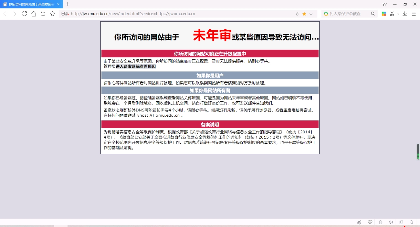Click the 备案说明 section header
Image resolution: width=420 pixels, height=227 pixels.
click(x=210, y=125)
